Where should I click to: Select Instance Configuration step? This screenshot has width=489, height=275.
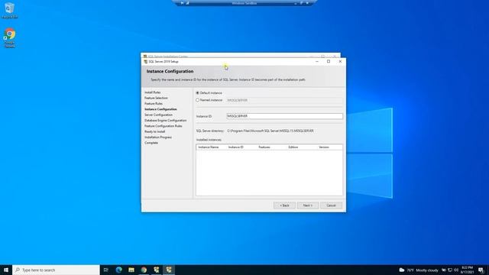[x=160, y=109]
